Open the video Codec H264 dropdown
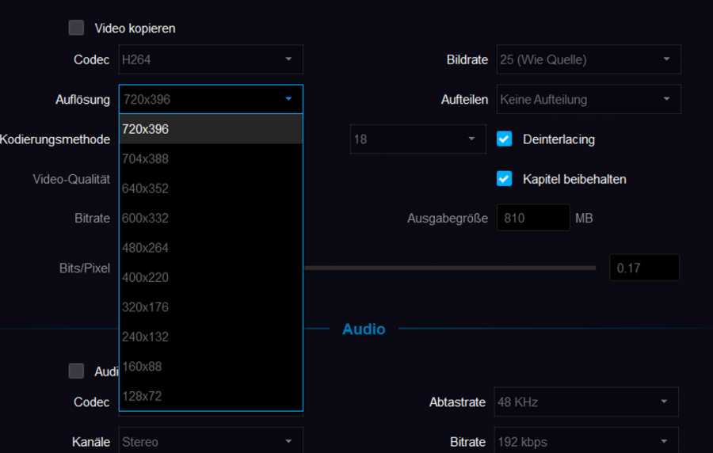Image resolution: width=713 pixels, height=453 pixels. coord(211,59)
